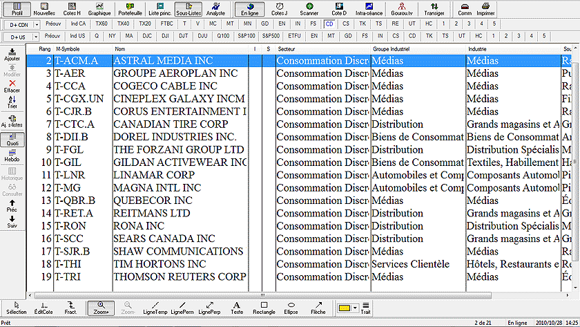This screenshot has width=580, height=327.
Task: Open the Analyste icon
Action: (x=215, y=9)
